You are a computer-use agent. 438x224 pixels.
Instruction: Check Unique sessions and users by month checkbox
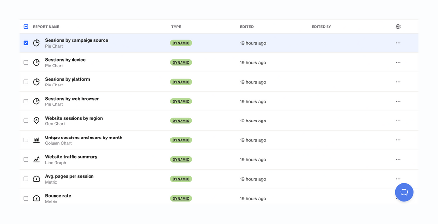pyautogui.click(x=26, y=140)
